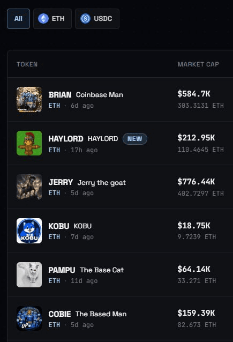Filter tokens by USDC

97,19
